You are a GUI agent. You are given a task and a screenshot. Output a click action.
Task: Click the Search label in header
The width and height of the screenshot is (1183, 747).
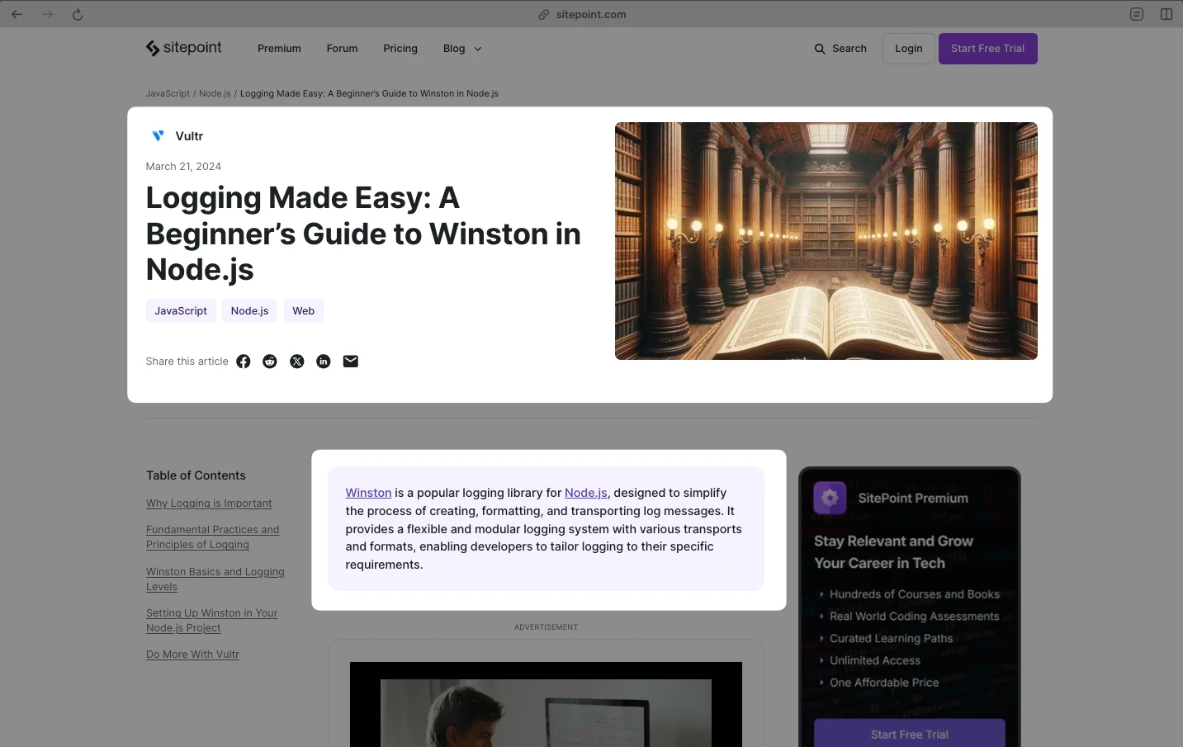pos(849,49)
